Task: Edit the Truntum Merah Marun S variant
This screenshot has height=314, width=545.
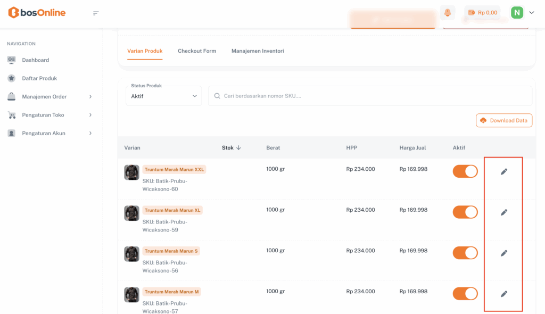Action: pyautogui.click(x=504, y=253)
